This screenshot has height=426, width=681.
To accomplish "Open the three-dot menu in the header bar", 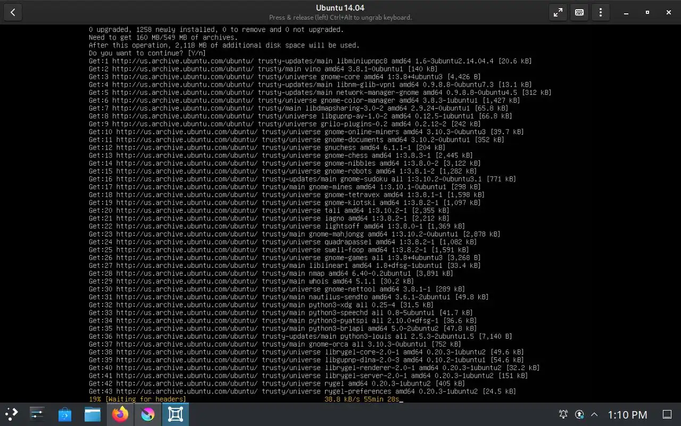I will coord(601,12).
